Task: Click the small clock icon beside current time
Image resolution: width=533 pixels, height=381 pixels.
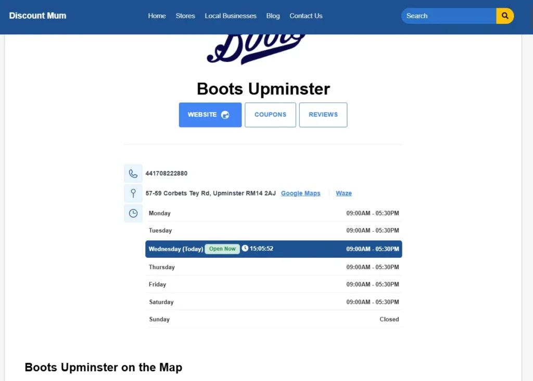Action: click(245, 249)
